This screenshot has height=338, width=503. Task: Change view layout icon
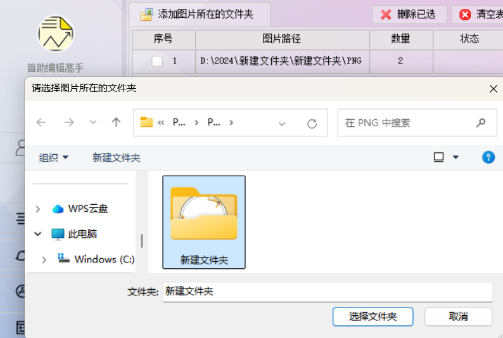[438, 157]
